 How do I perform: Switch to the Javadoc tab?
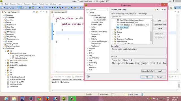pos(67,77)
